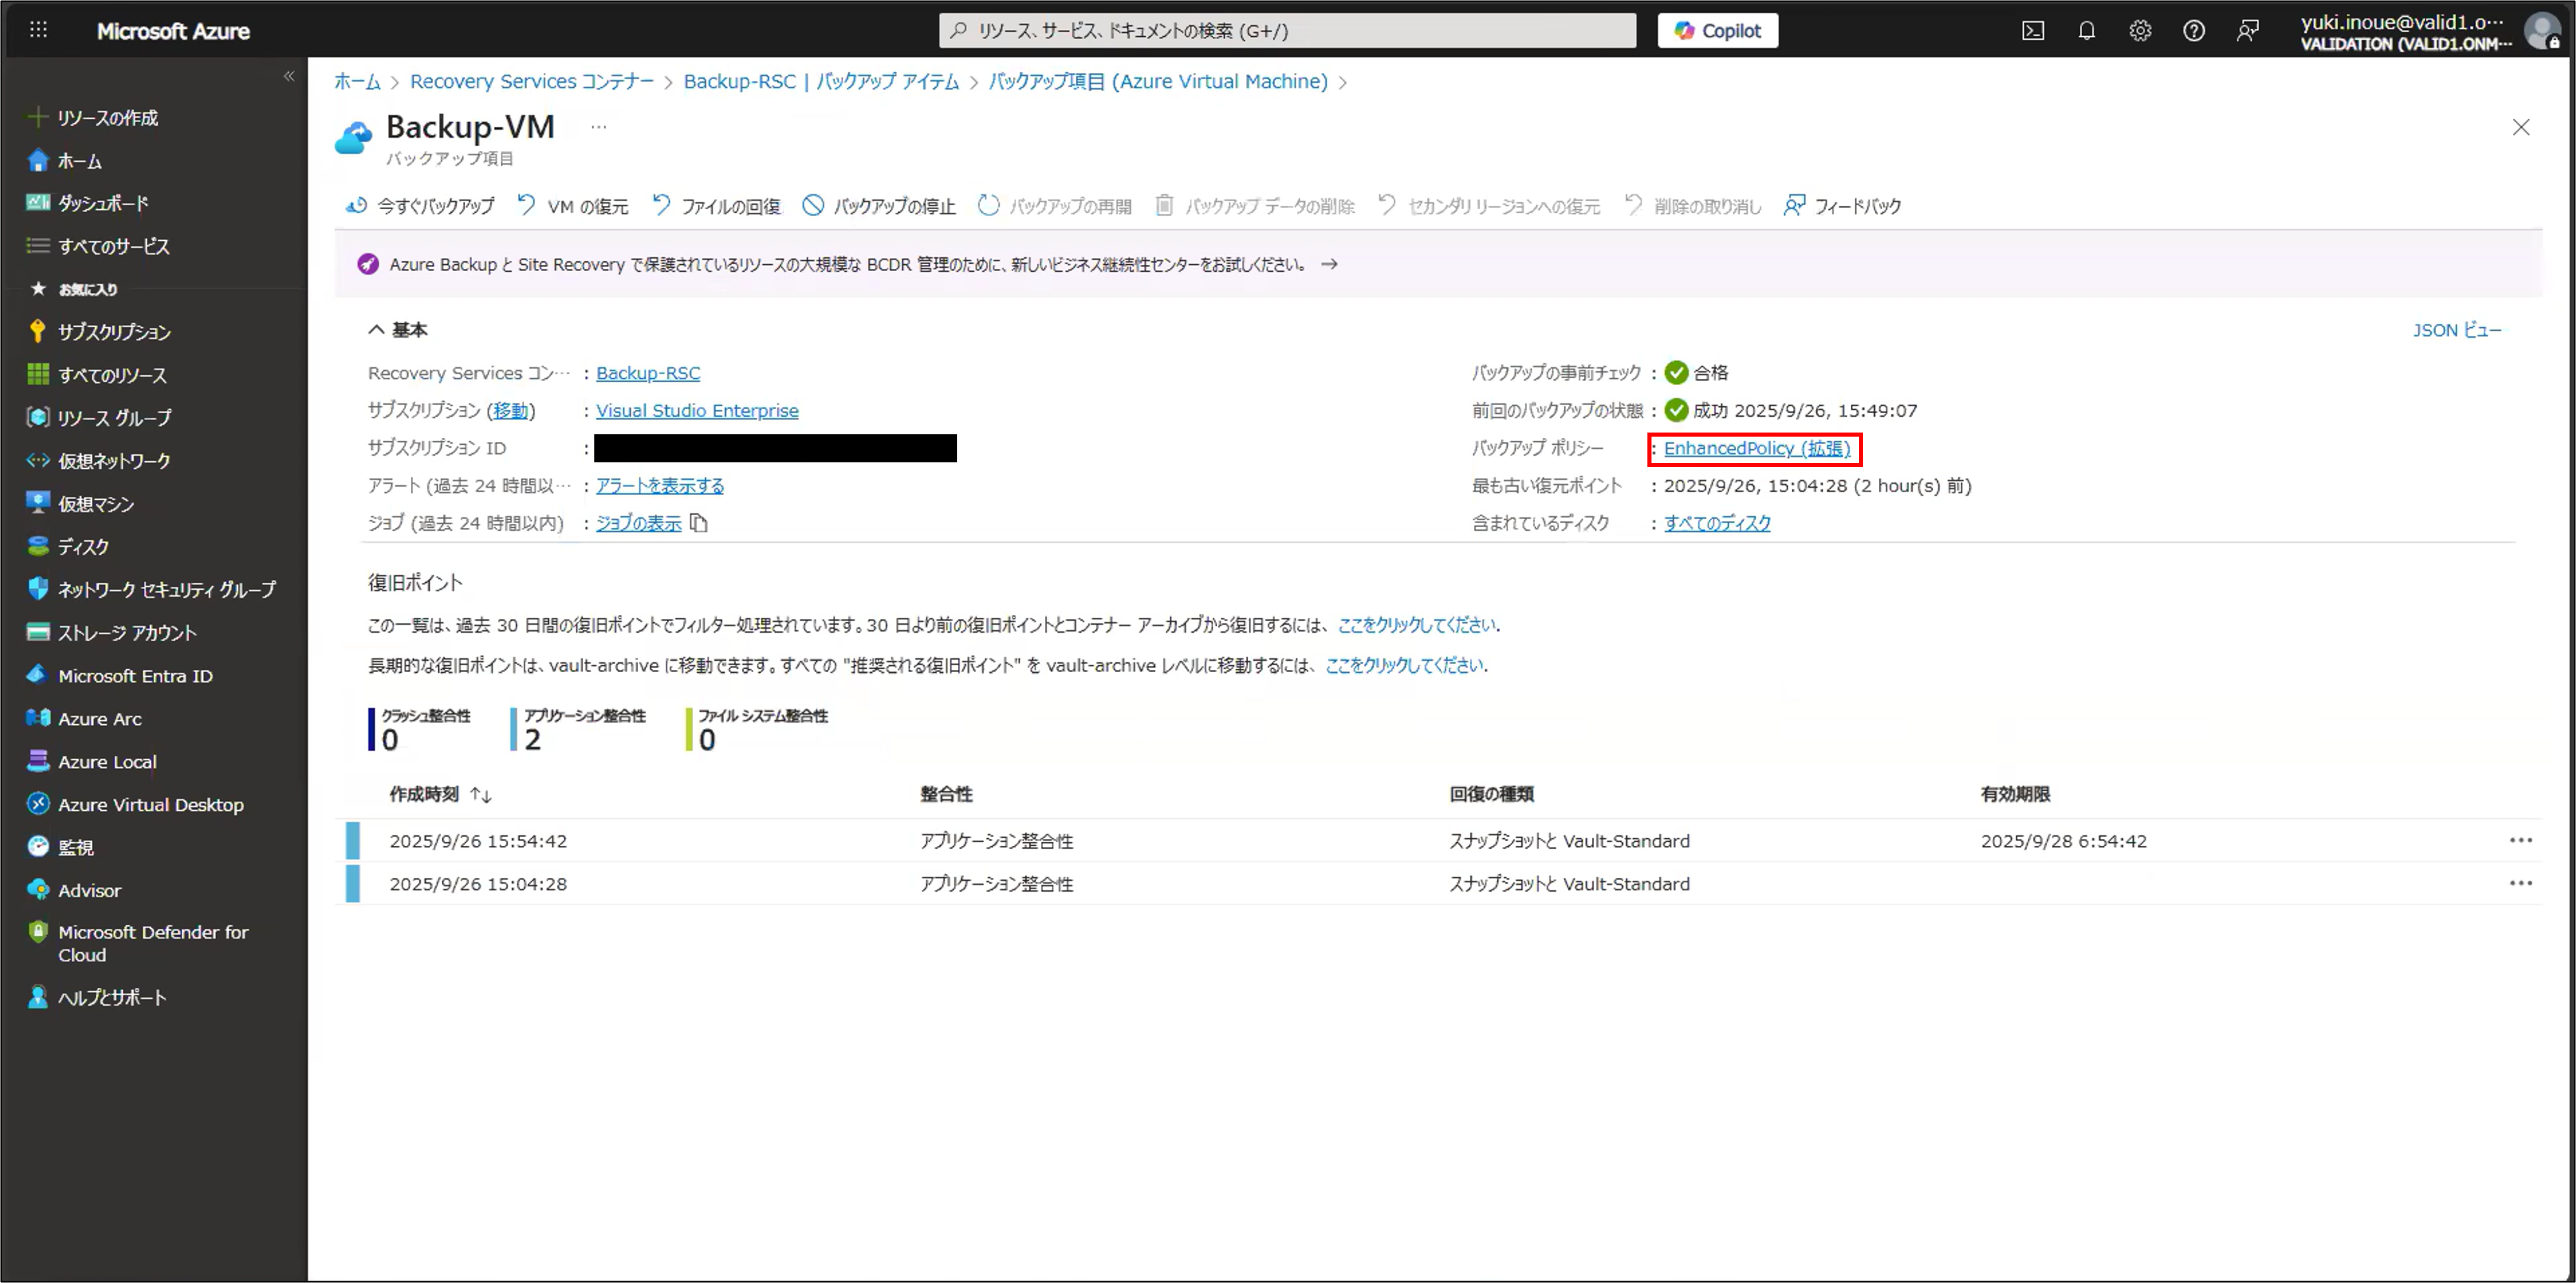Open the Cloud Shell icon in the top bar
The height and width of the screenshot is (1283, 2576).
pyautogui.click(x=2033, y=31)
